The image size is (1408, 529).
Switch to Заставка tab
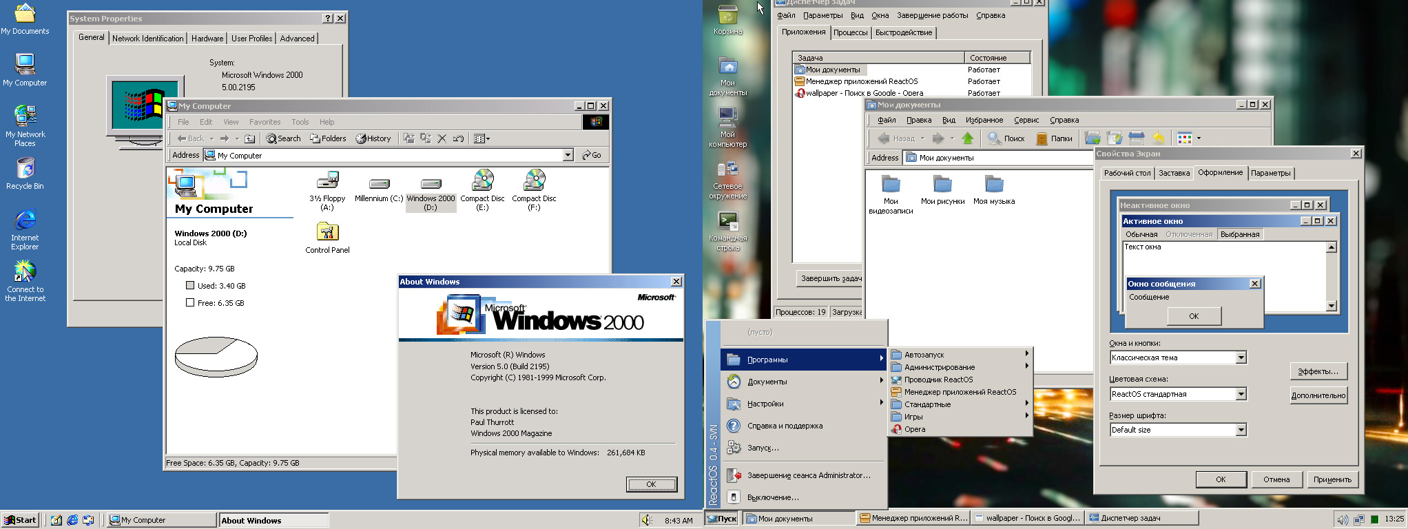[1174, 173]
